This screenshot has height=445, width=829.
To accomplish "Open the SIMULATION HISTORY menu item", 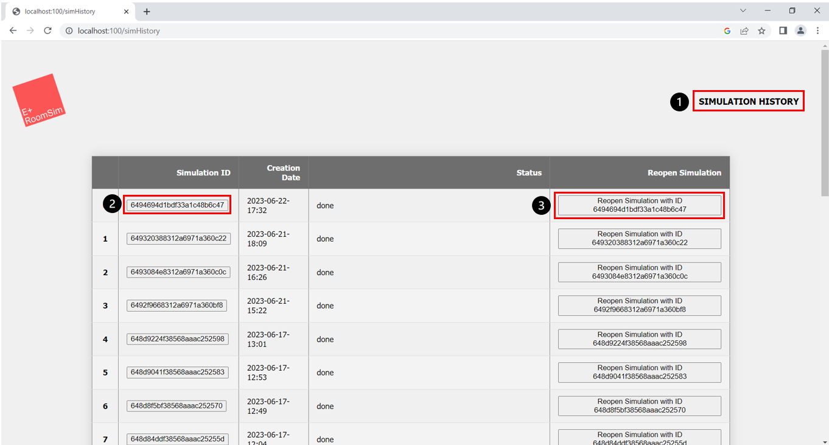I will click(x=748, y=102).
